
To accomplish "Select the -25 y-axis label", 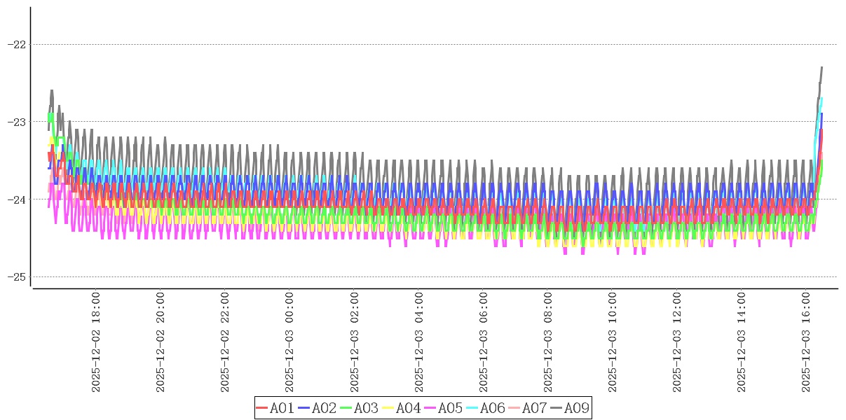I will tap(15, 277).
